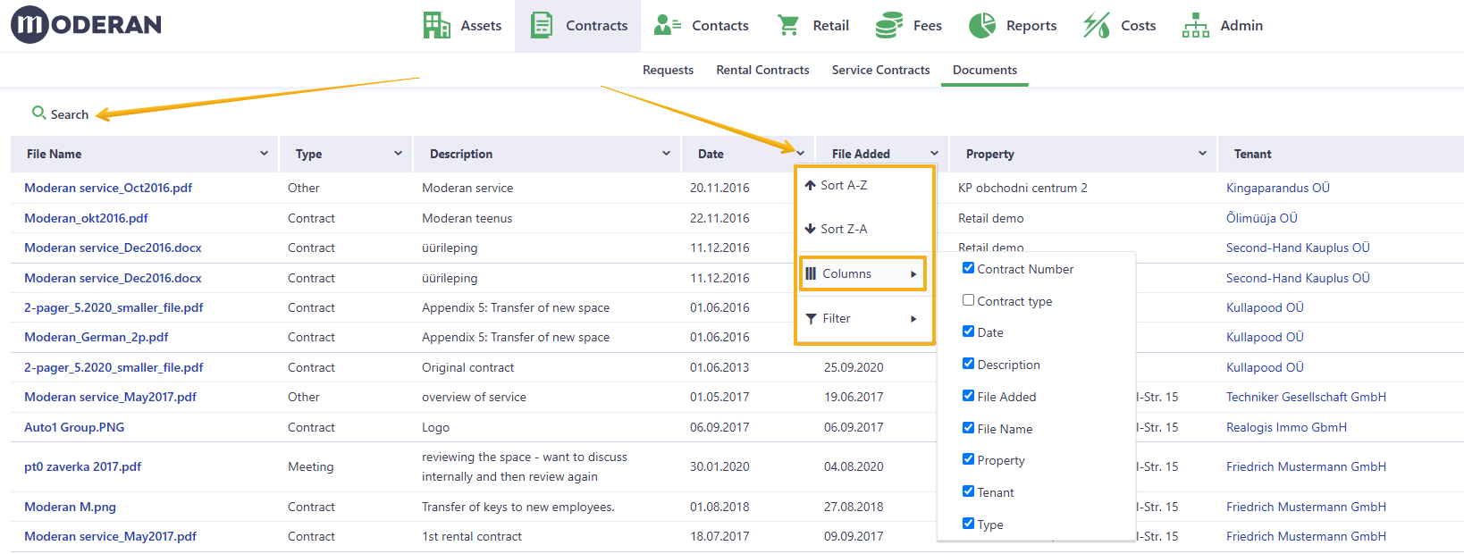Click description 'overview of service'
Image resolution: width=1464 pixels, height=554 pixels.
[x=474, y=397]
